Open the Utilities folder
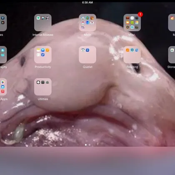The height and width of the screenshot is (175, 175). (43, 87)
